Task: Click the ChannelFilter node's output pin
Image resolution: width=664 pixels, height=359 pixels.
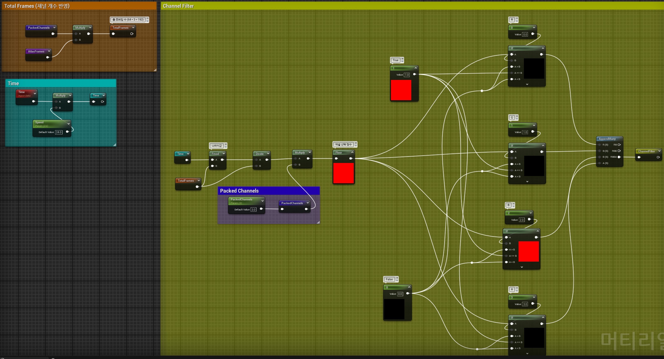Action: tap(658, 157)
